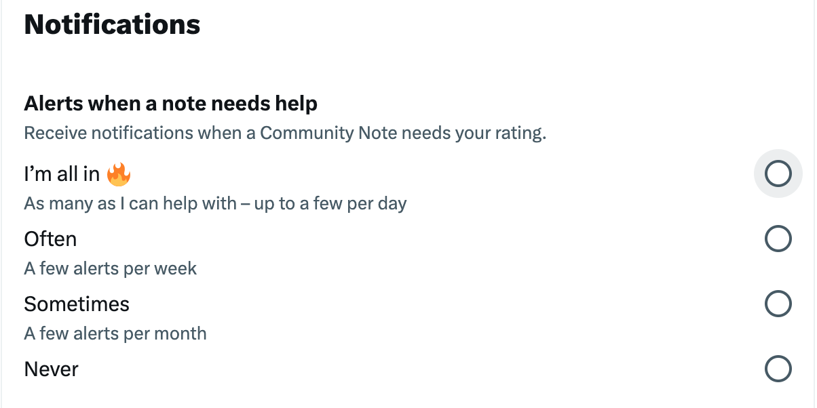Click the "I'm all in" option text
Viewport: 817px width, 408px height.
(62, 174)
